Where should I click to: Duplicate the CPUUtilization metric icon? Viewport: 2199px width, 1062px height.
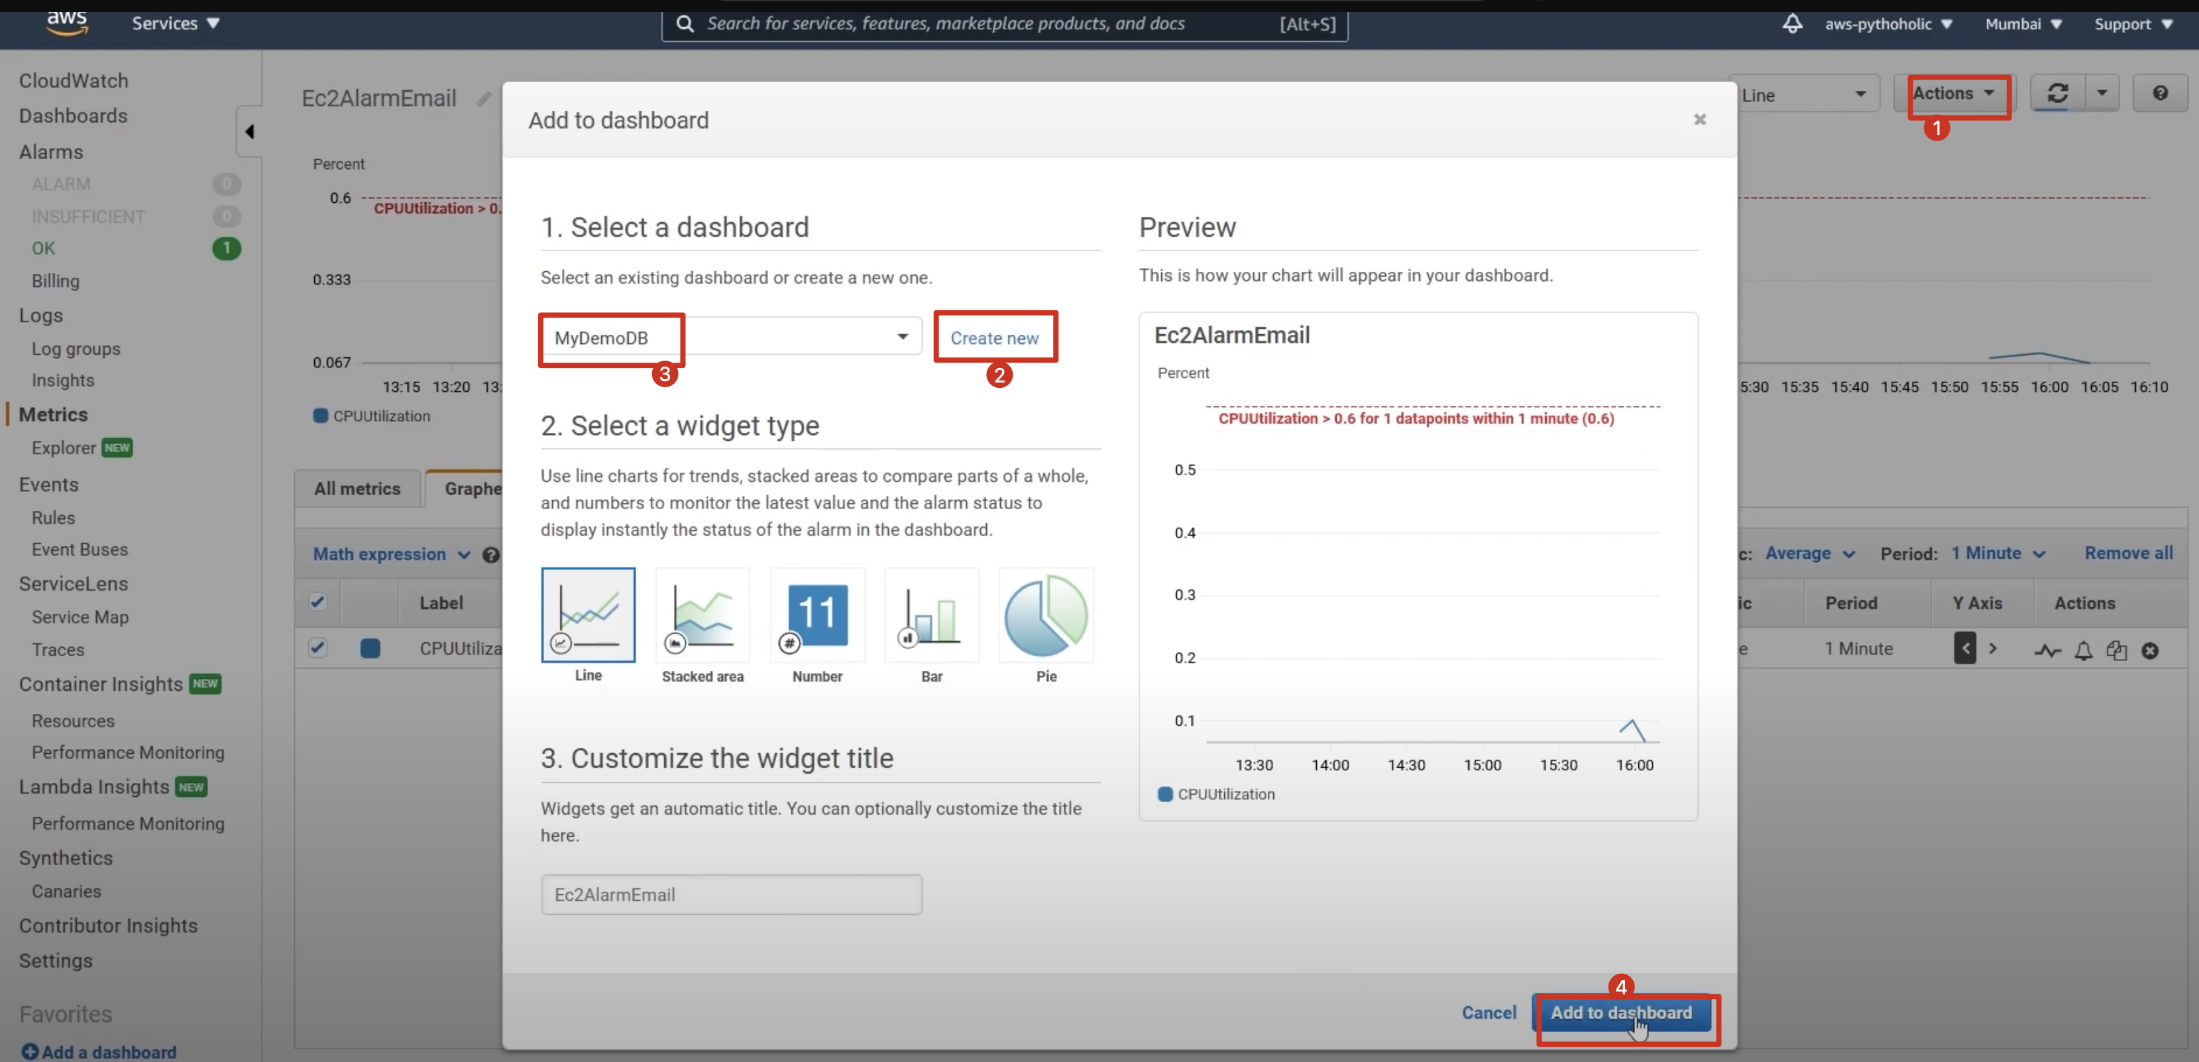tap(2116, 650)
